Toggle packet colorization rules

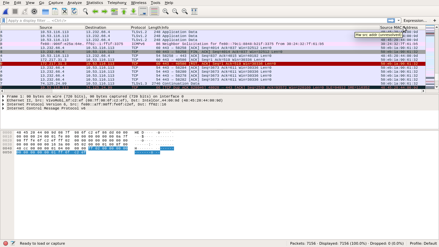point(154,11)
